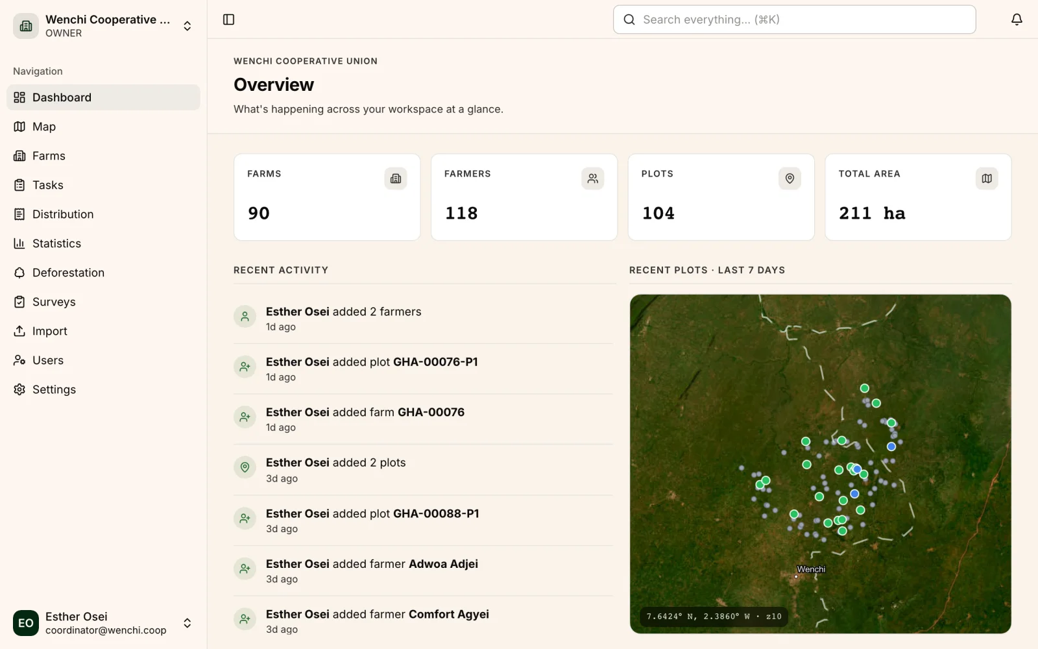
Task: Click the people icon on Farmers card
Action: (592, 178)
